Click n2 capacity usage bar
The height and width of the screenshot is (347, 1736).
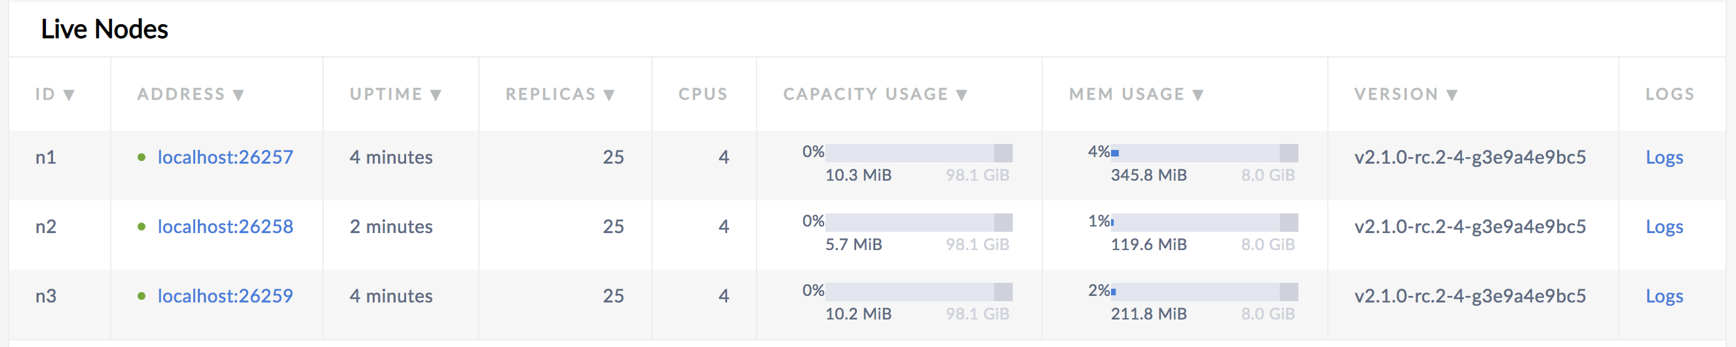click(918, 223)
